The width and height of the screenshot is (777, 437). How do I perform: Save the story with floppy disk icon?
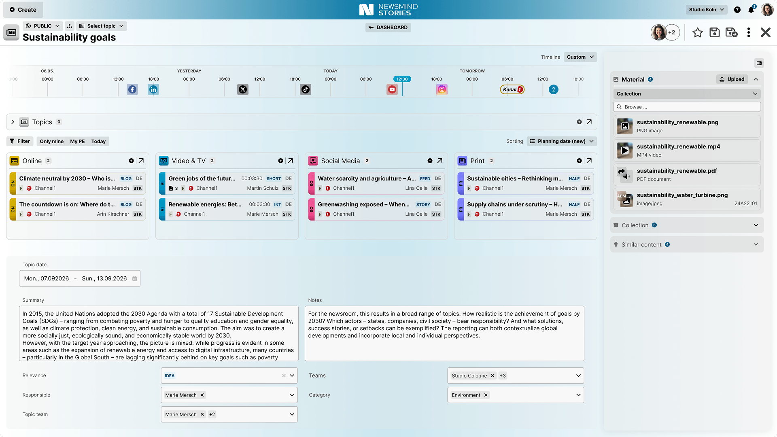coord(715,32)
